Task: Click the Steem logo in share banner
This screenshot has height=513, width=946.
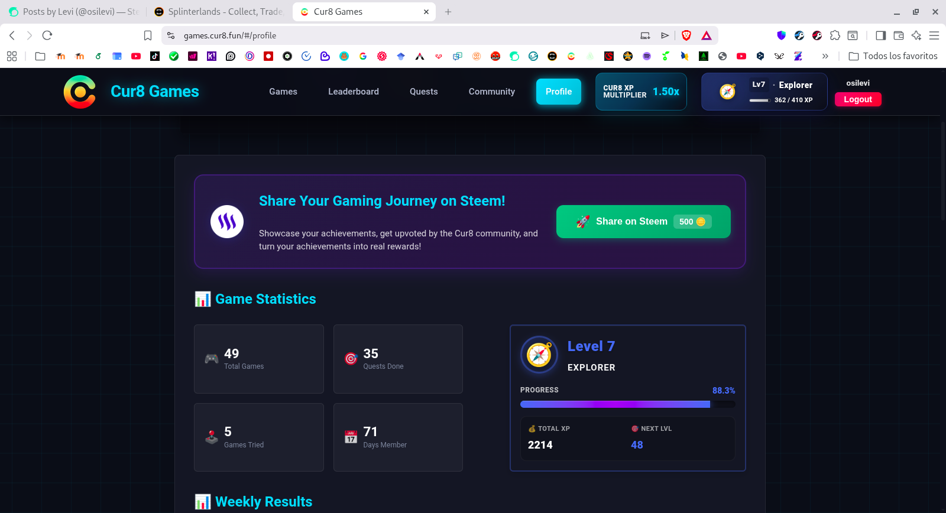Action: (227, 222)
